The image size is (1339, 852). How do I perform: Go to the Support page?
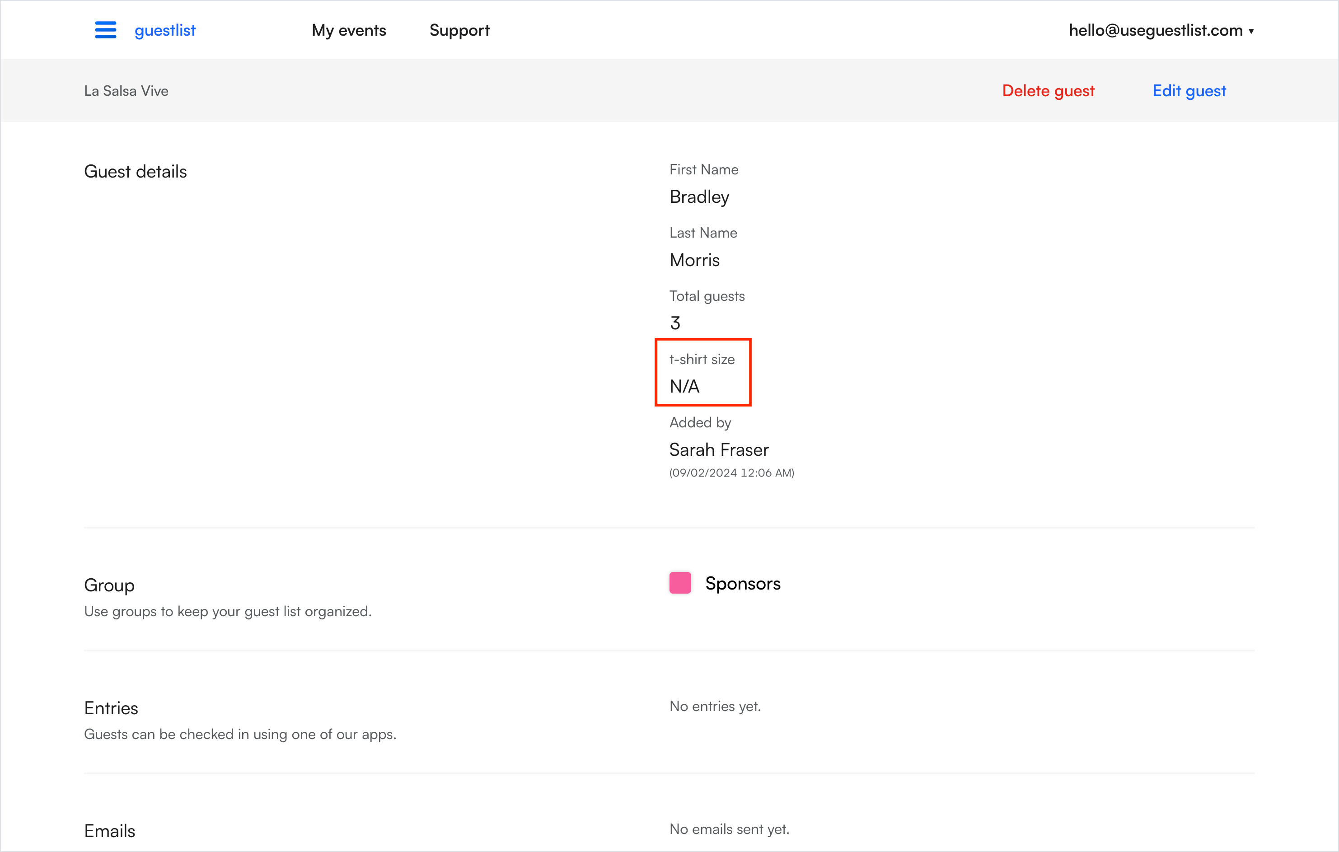pos(459,30)
